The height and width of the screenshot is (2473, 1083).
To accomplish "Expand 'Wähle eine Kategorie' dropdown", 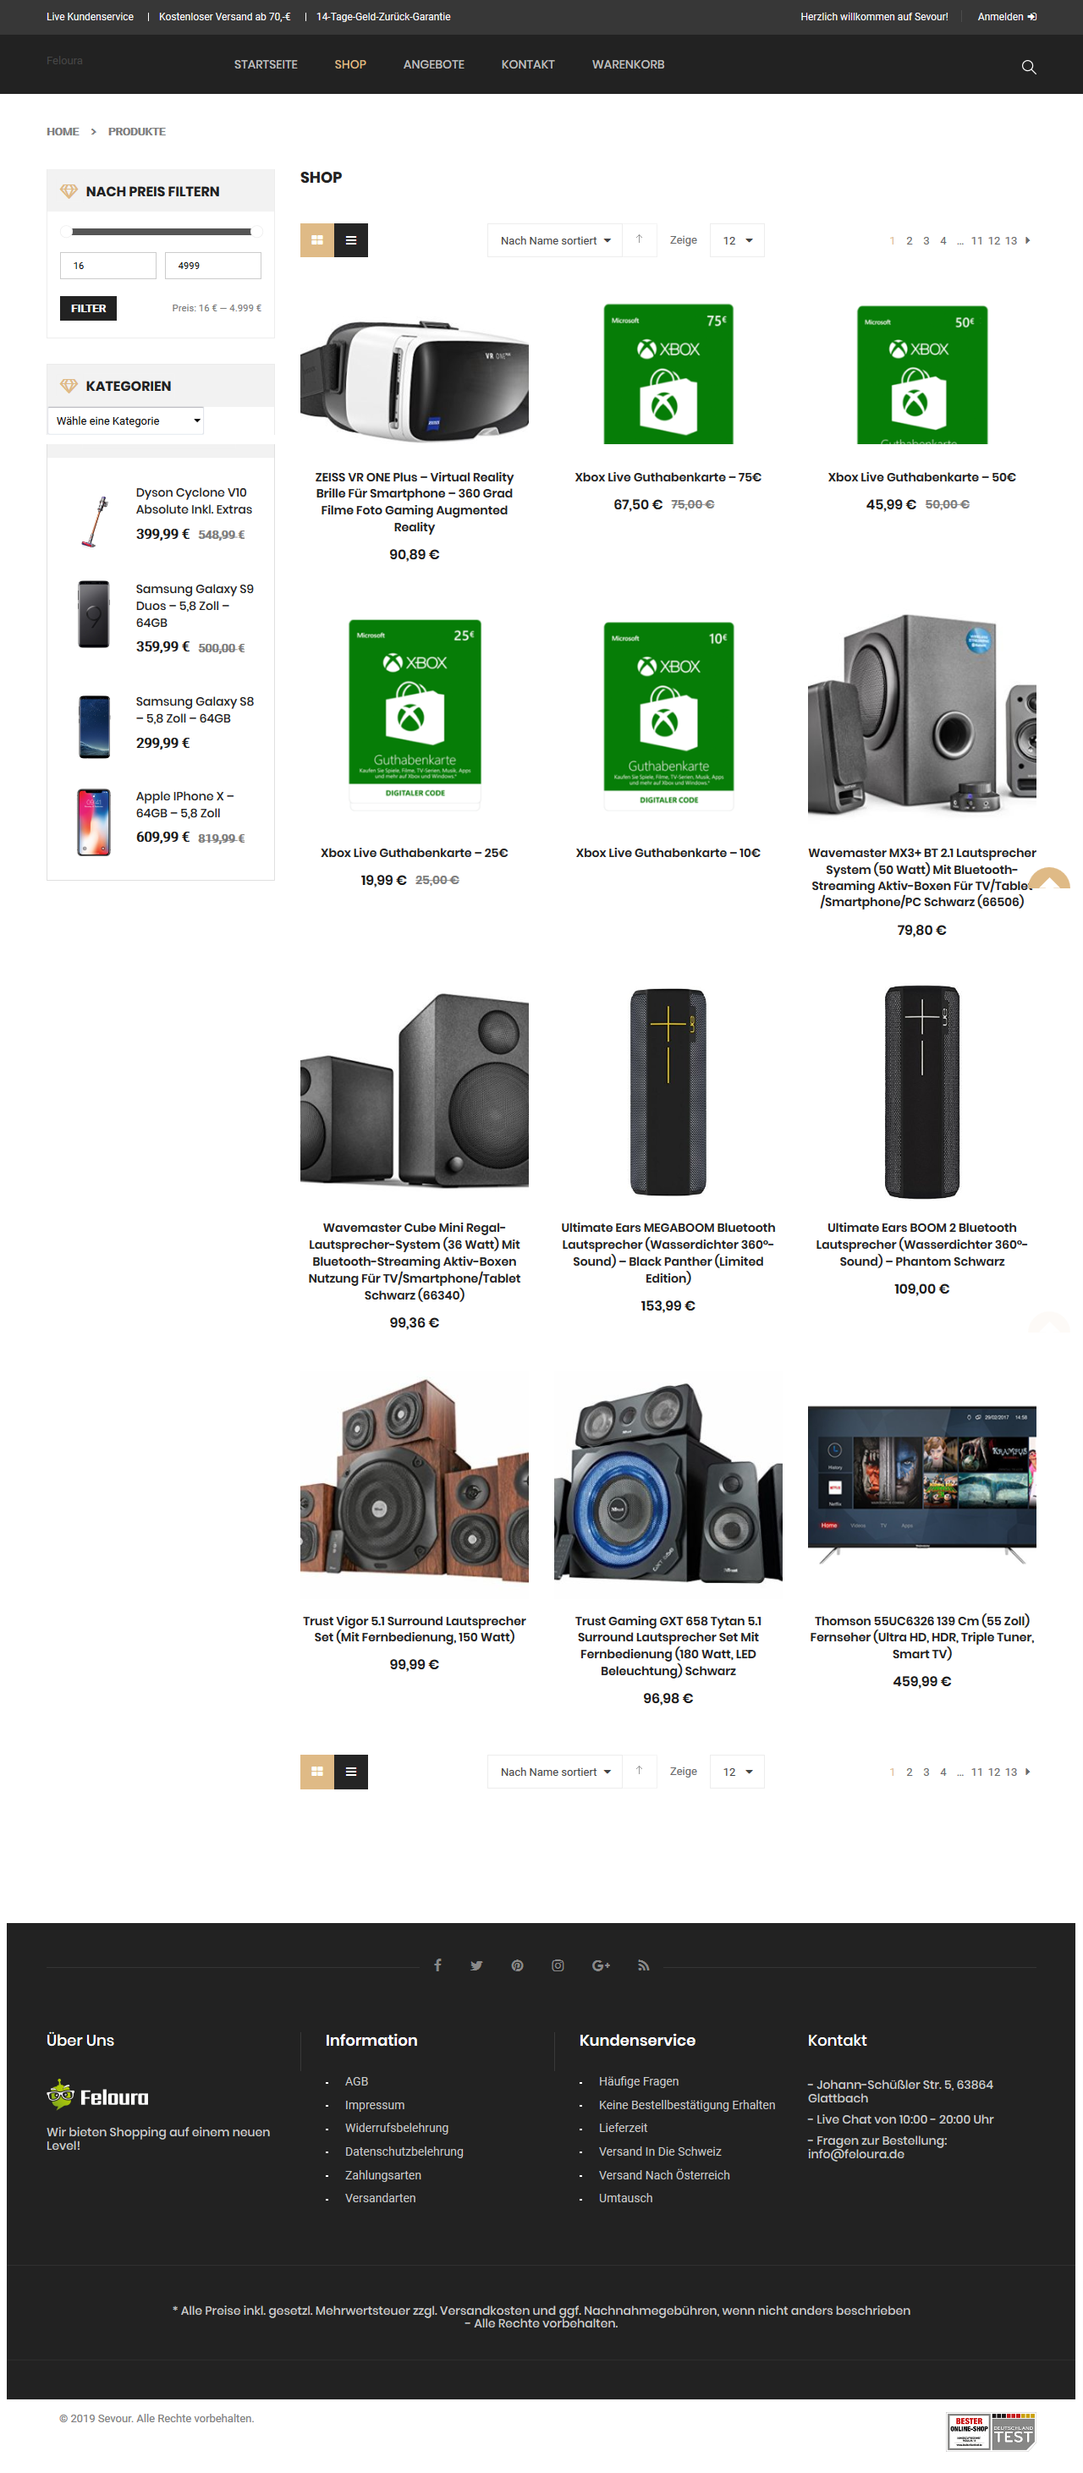I will [x=127, y=420].
